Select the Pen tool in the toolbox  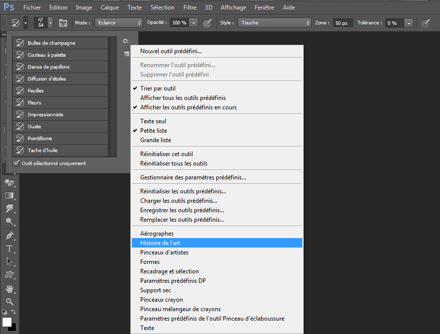[9, 236]
